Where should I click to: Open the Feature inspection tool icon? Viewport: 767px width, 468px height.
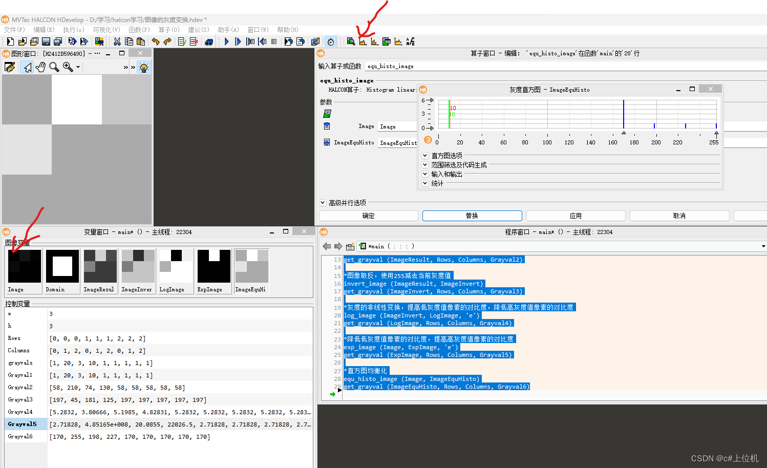pos(387,41)
